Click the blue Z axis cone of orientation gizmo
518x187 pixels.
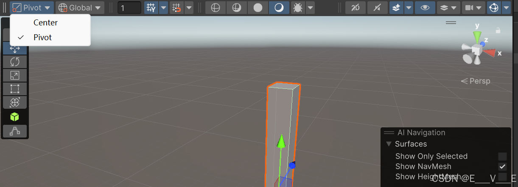coord(483,43)
